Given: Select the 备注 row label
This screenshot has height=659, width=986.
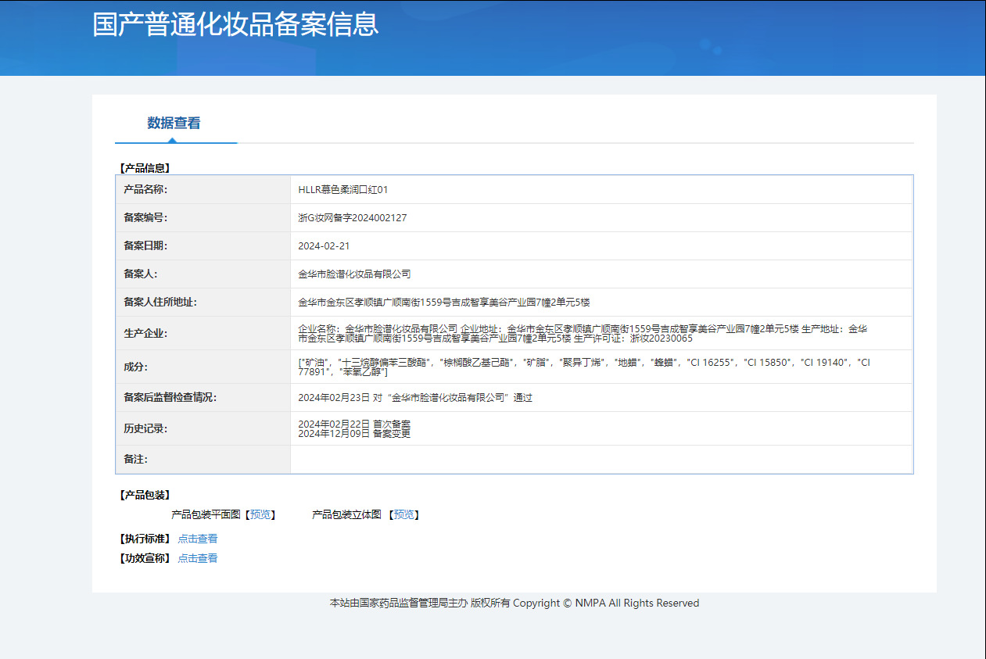Looking at the screenshot, I should tap(135, 460).
